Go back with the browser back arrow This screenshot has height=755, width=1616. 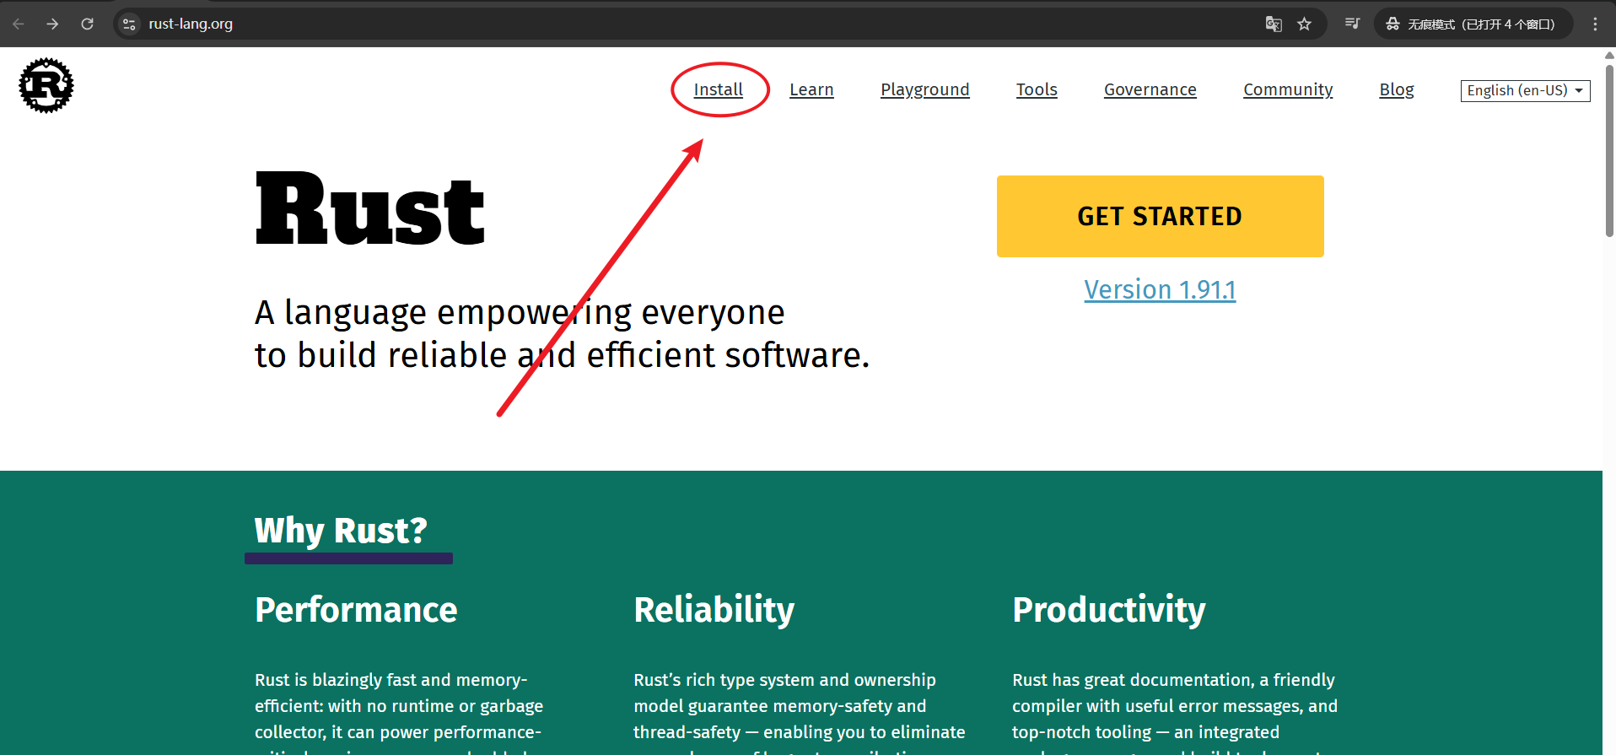(x=19, y=24)
